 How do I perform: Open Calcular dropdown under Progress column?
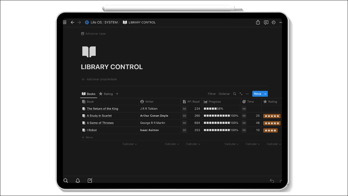tap(232, 144)
